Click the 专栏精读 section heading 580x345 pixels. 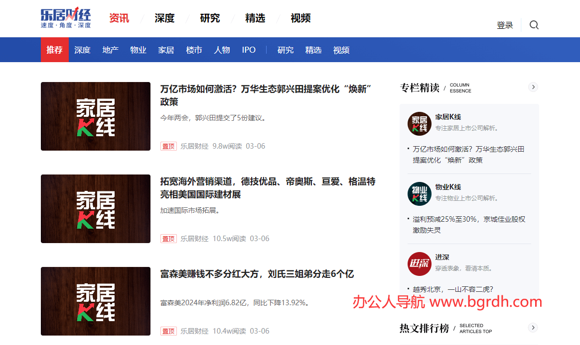click(420, 88)
